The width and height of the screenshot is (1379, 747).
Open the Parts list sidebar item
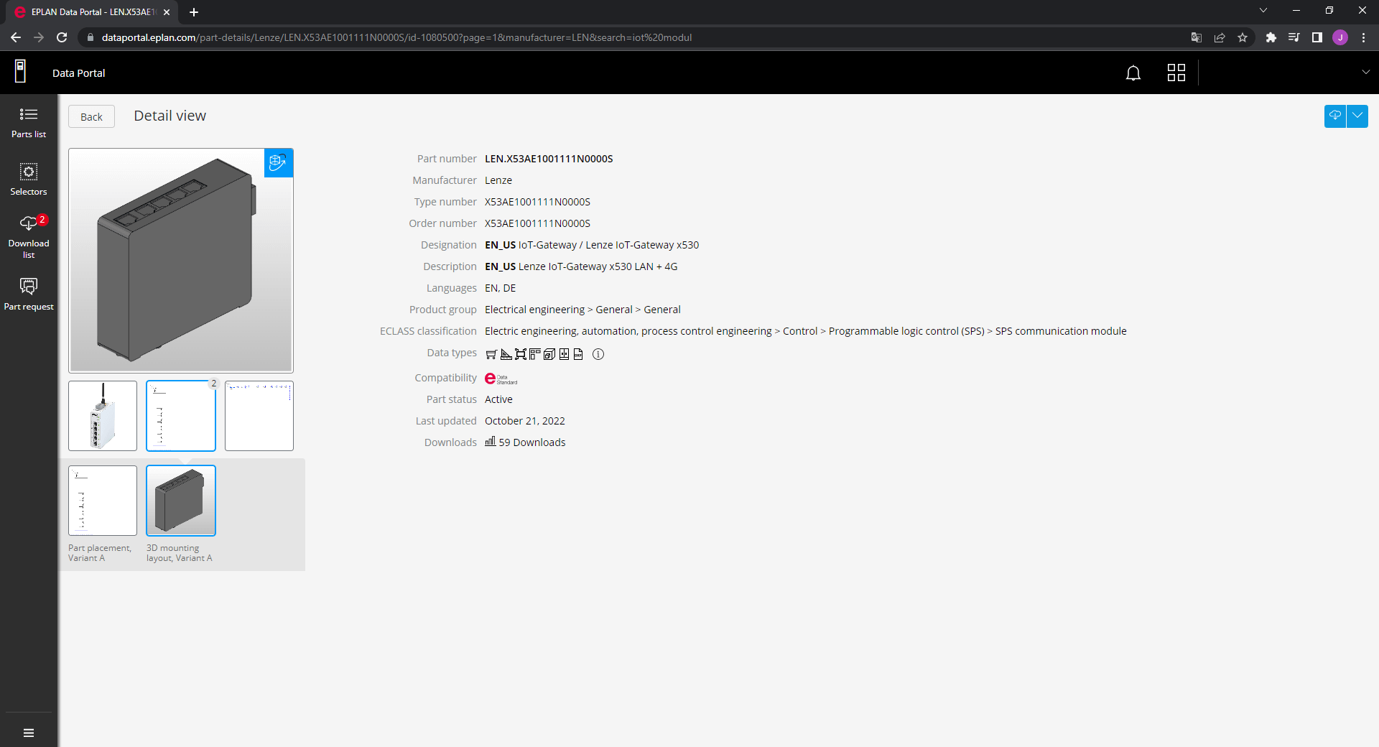click(x=29, y=123)
